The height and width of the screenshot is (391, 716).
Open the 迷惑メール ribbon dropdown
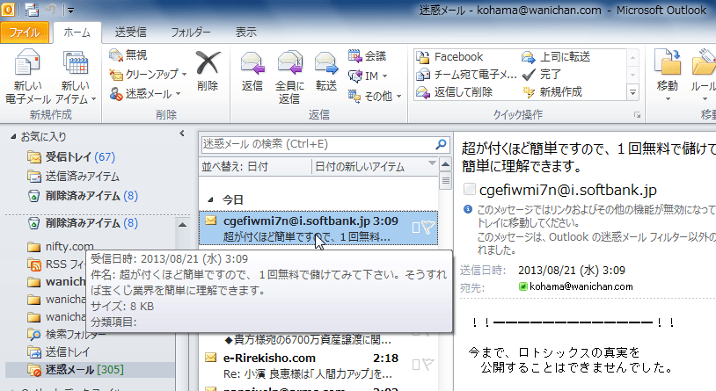click(x=145, y=94)
